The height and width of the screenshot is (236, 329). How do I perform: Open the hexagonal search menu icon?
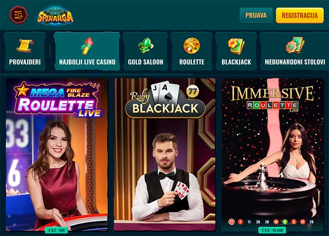point(19,15)
